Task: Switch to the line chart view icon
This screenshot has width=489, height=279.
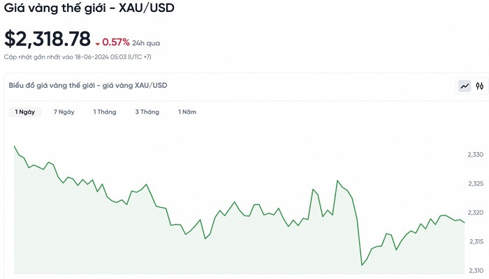Action: (x=465, y=86)
